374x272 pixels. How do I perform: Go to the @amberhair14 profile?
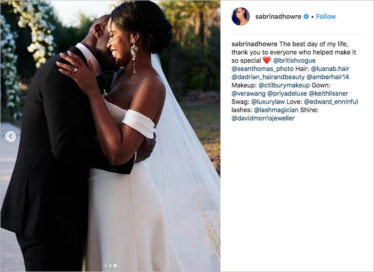[328, 77]
